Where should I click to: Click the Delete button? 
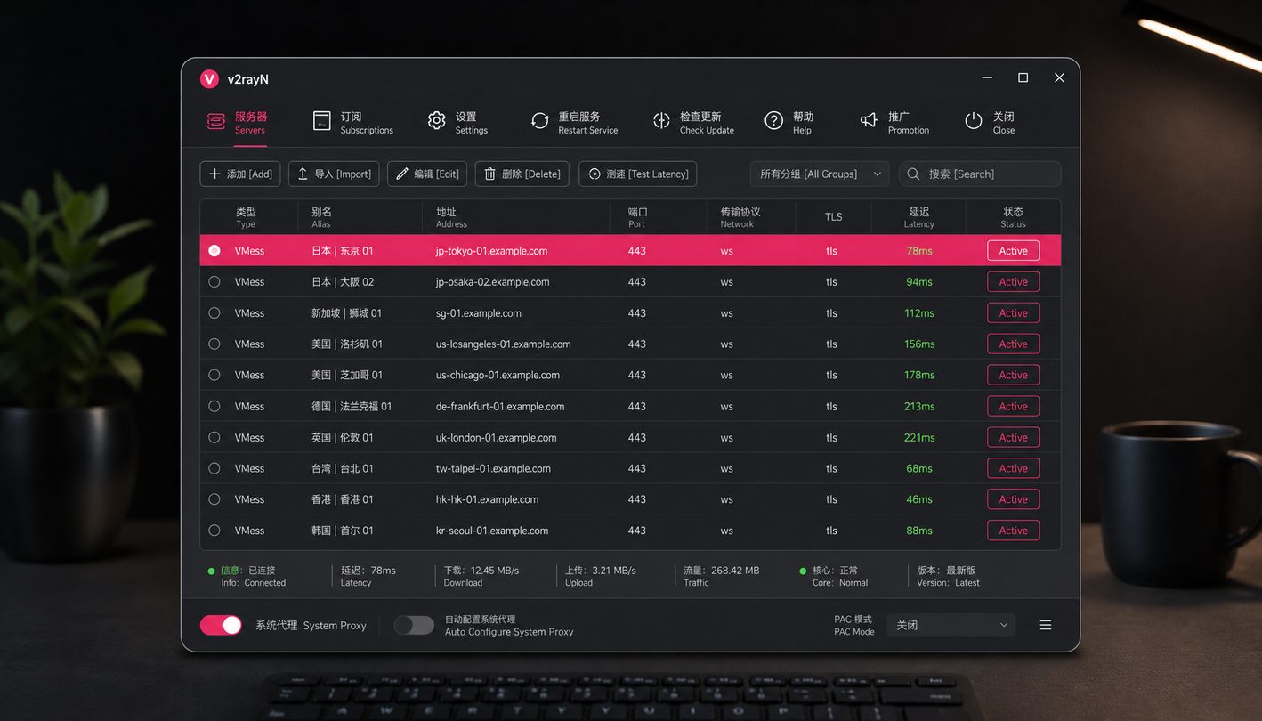[522, 174]
